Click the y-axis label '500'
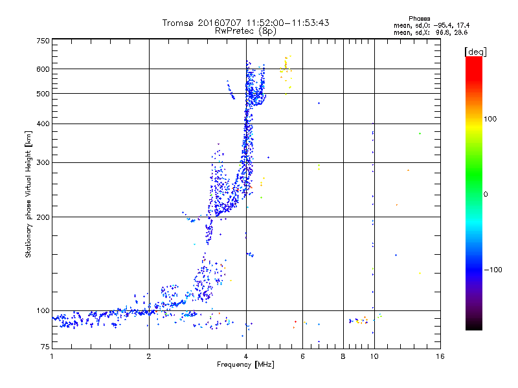The width and height of the screenshot is (518, 388). click(43, 94)
